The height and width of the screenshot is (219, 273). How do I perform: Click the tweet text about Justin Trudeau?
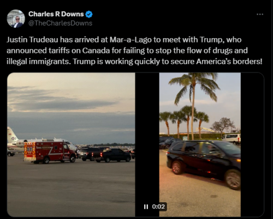coord(134,51)
